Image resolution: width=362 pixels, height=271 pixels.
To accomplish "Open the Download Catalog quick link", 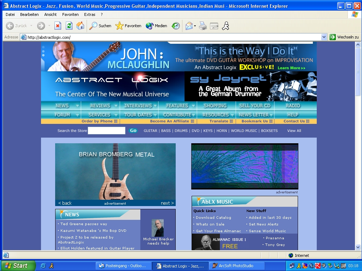I will click(x=213, y=217).
